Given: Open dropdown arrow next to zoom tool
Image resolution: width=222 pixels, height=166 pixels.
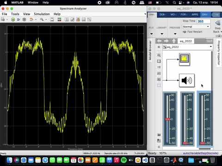Looking at the screenshot, I should 46,20.
